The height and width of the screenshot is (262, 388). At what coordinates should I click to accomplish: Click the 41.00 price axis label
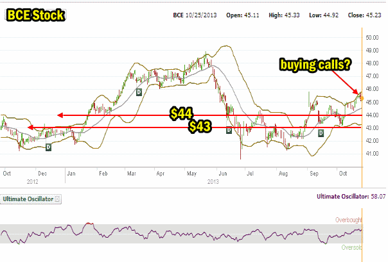click(x=372, y=154)
